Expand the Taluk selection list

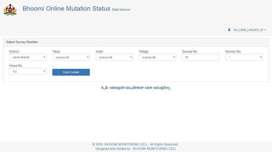click(71, 57)
